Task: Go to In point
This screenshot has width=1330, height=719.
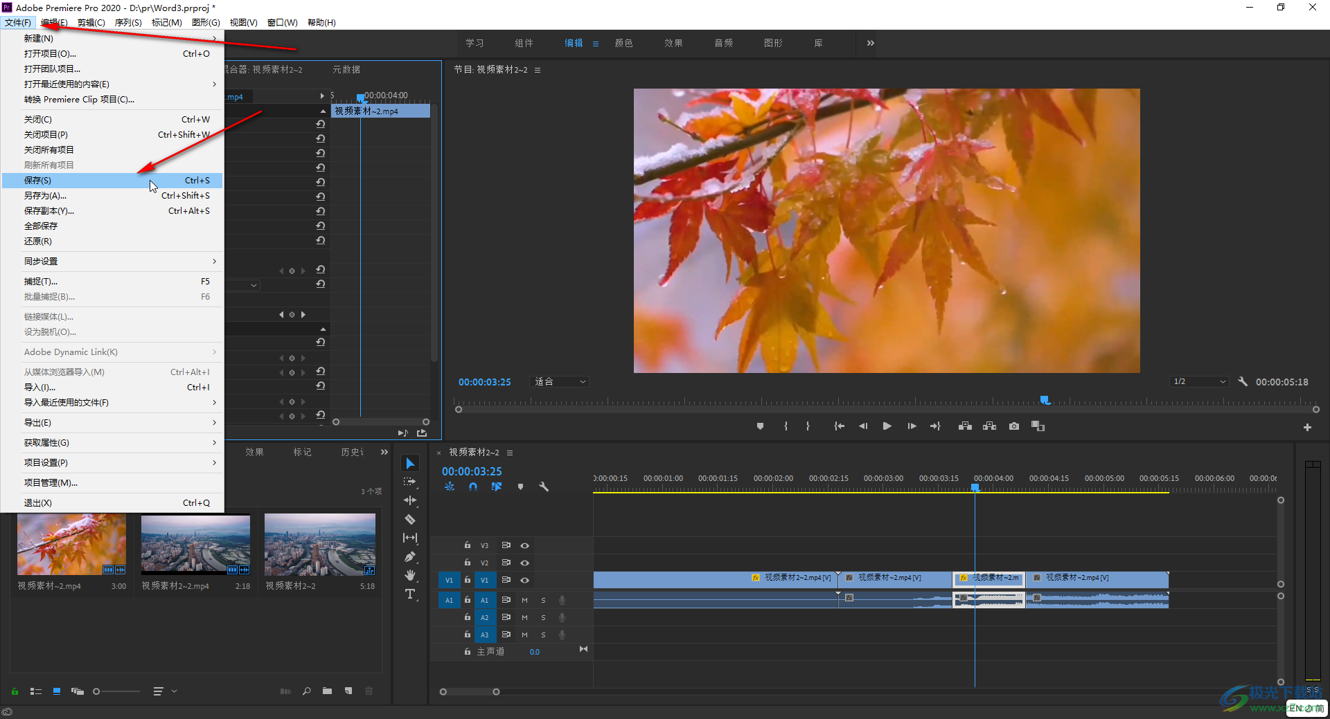Action: pyautogui.click(x=839, y=426)
